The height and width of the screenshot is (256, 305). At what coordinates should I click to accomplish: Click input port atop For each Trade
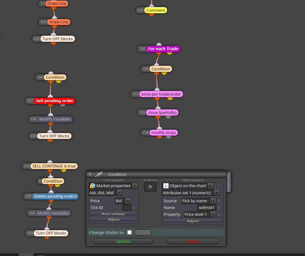[159, 45]
